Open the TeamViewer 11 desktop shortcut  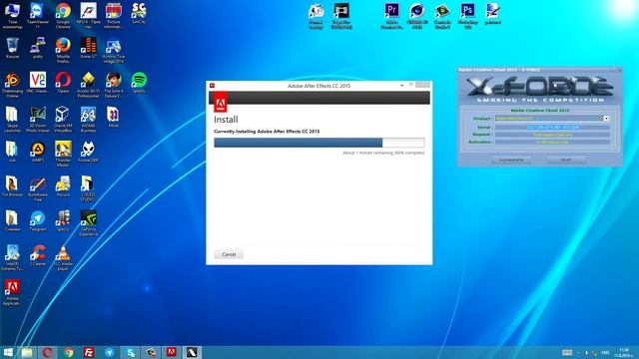click(x=38, y=16)
